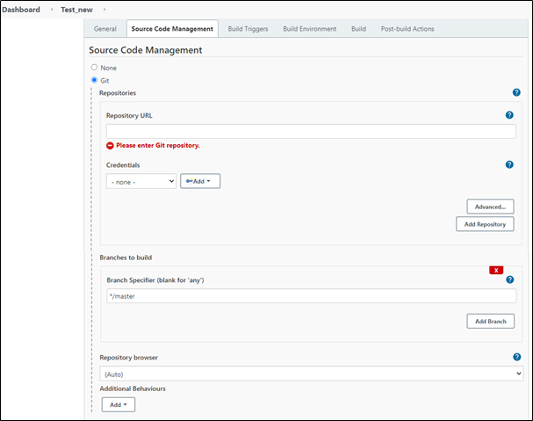Navigate to Dashboard breadcrumb link

click(x=21, y=10)
